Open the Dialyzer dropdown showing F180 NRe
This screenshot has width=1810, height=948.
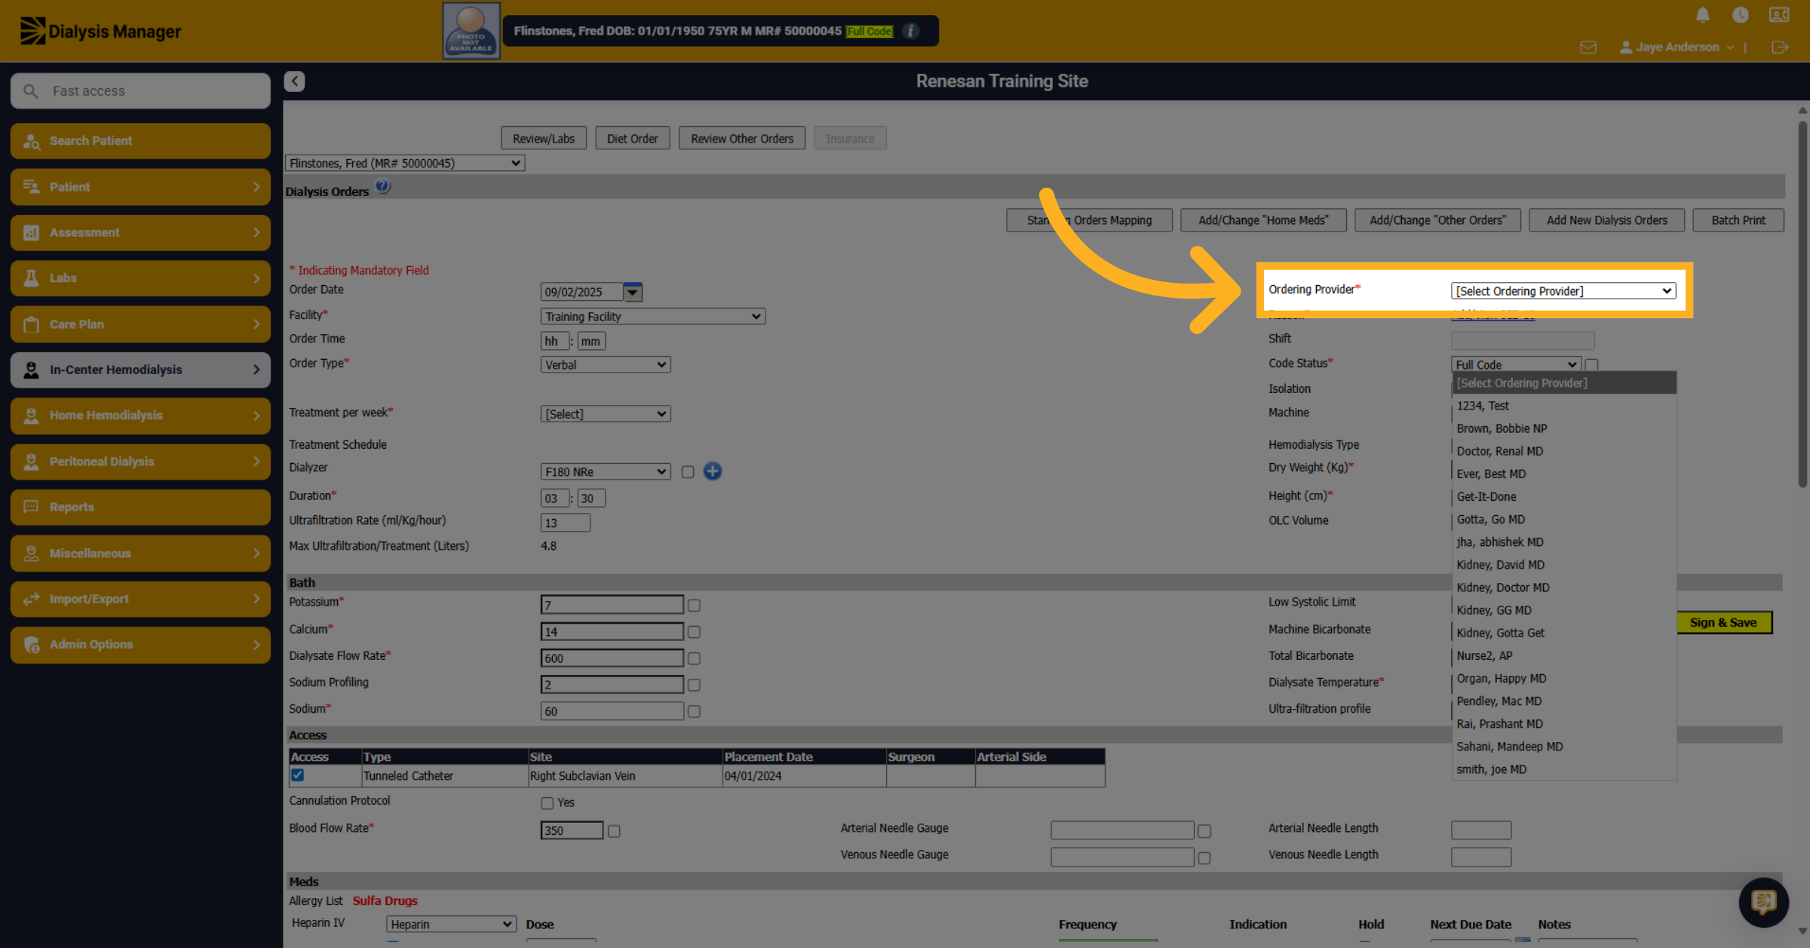click(605, 472)
